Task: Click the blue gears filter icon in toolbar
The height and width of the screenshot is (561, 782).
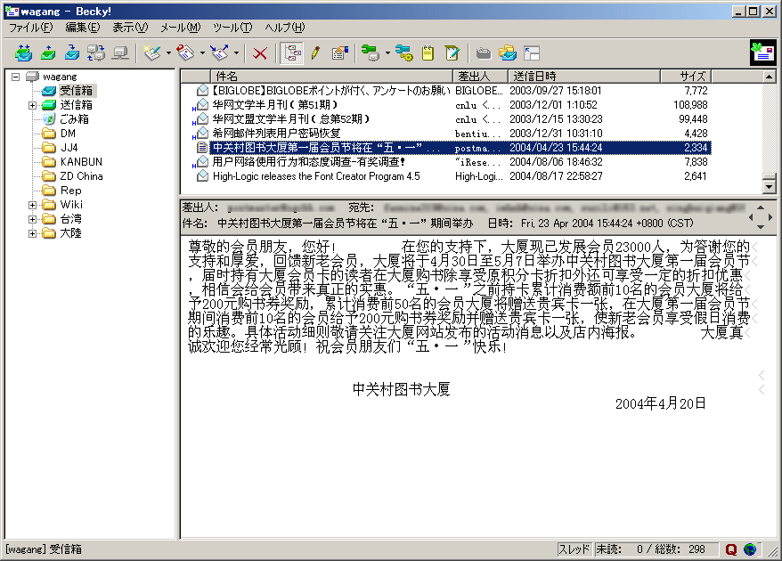Action: pyautogui.click(x=403, y=53)
